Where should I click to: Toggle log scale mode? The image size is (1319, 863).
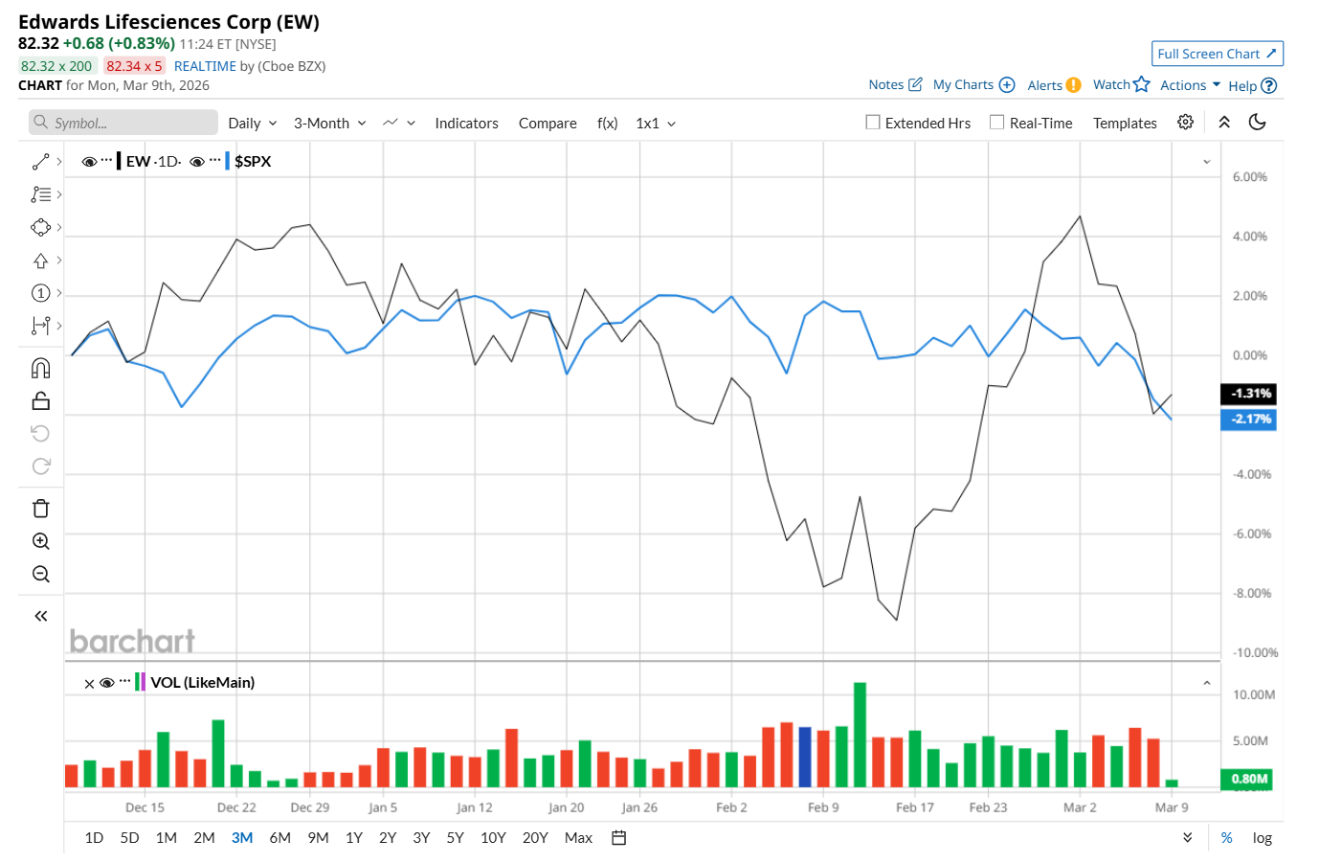1263,838
